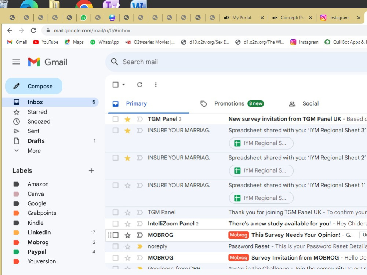Open the Maps bookmark

click(x=74, y=42)
